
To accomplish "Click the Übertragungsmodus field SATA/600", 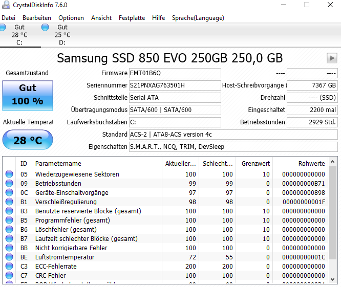I will click(175, 110).
